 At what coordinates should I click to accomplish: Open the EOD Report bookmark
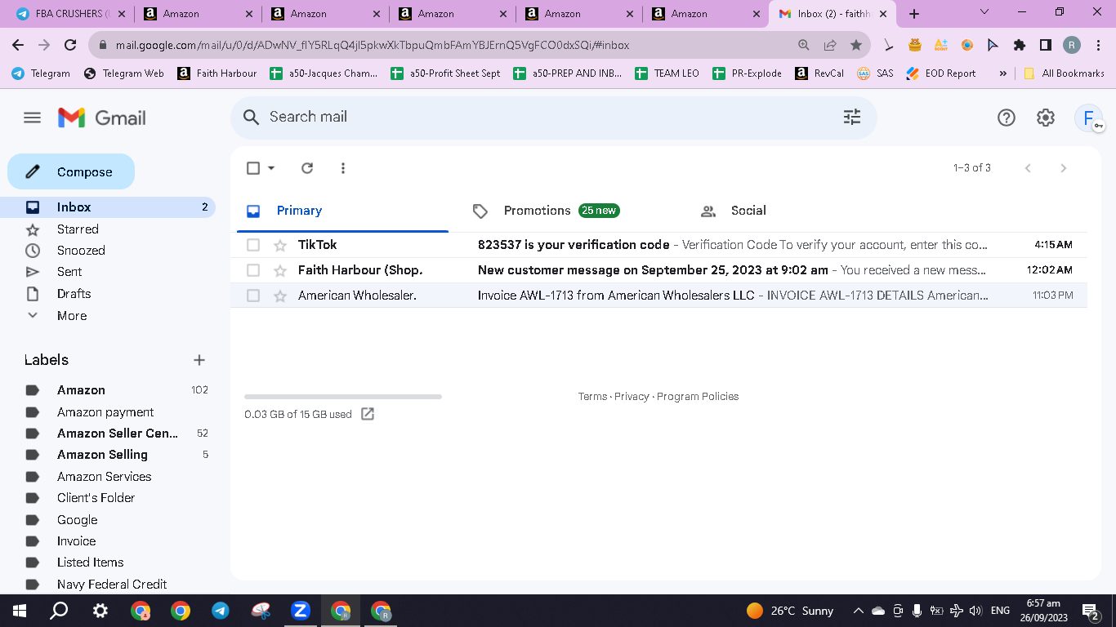pos(941,73)
